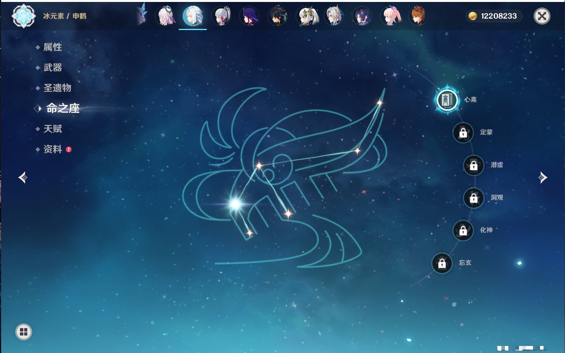This screenshot has width=565, height=353.
Task: Go to next character with right arrow
Action: click(x=543, y=177)
